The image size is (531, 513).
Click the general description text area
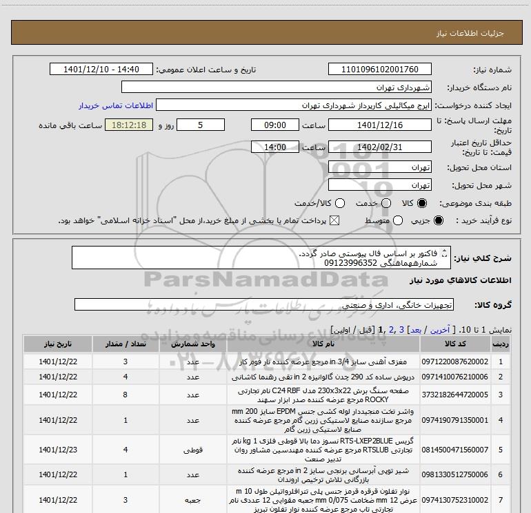261,258
